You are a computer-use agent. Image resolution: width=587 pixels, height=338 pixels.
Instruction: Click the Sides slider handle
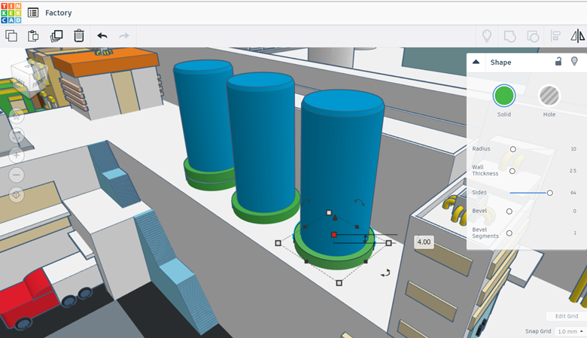coord(549,193)
